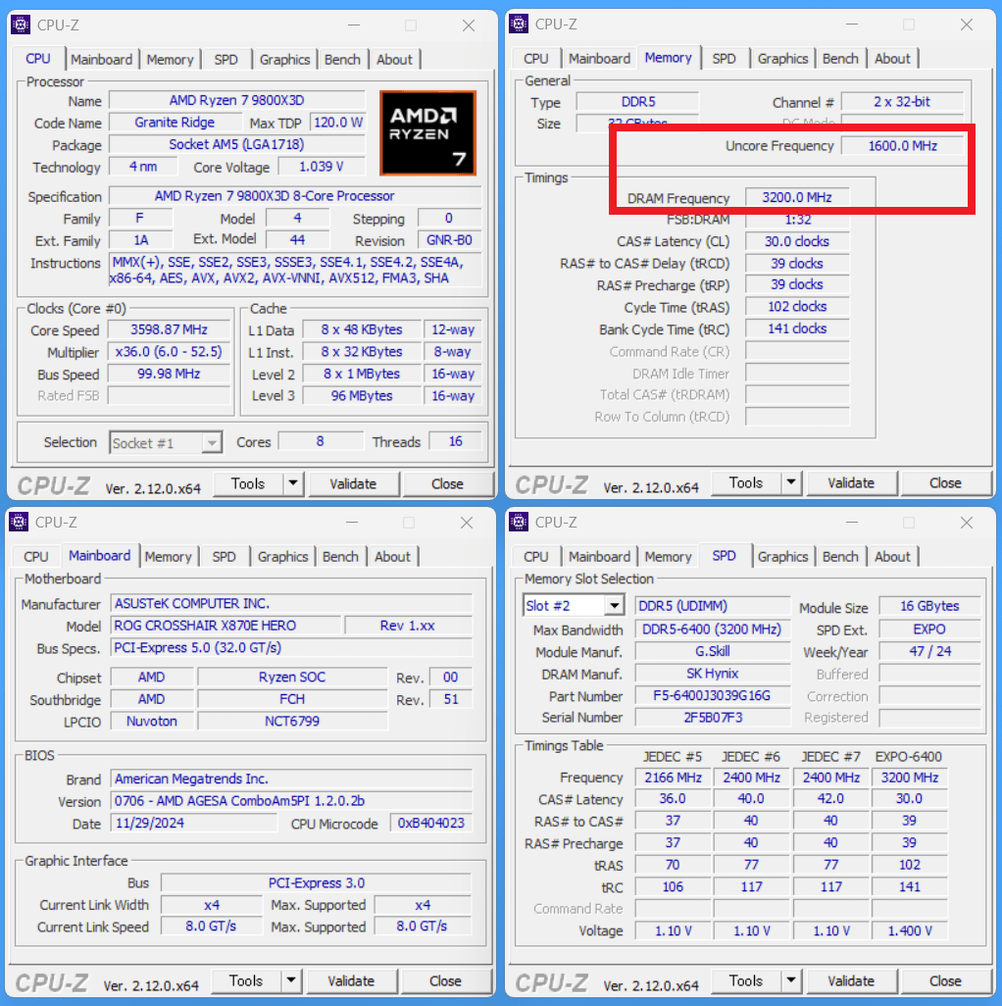Minimize the Memory window
Image resolution: width=1002 pixels, height=1006 pixels.
(852, 25)
